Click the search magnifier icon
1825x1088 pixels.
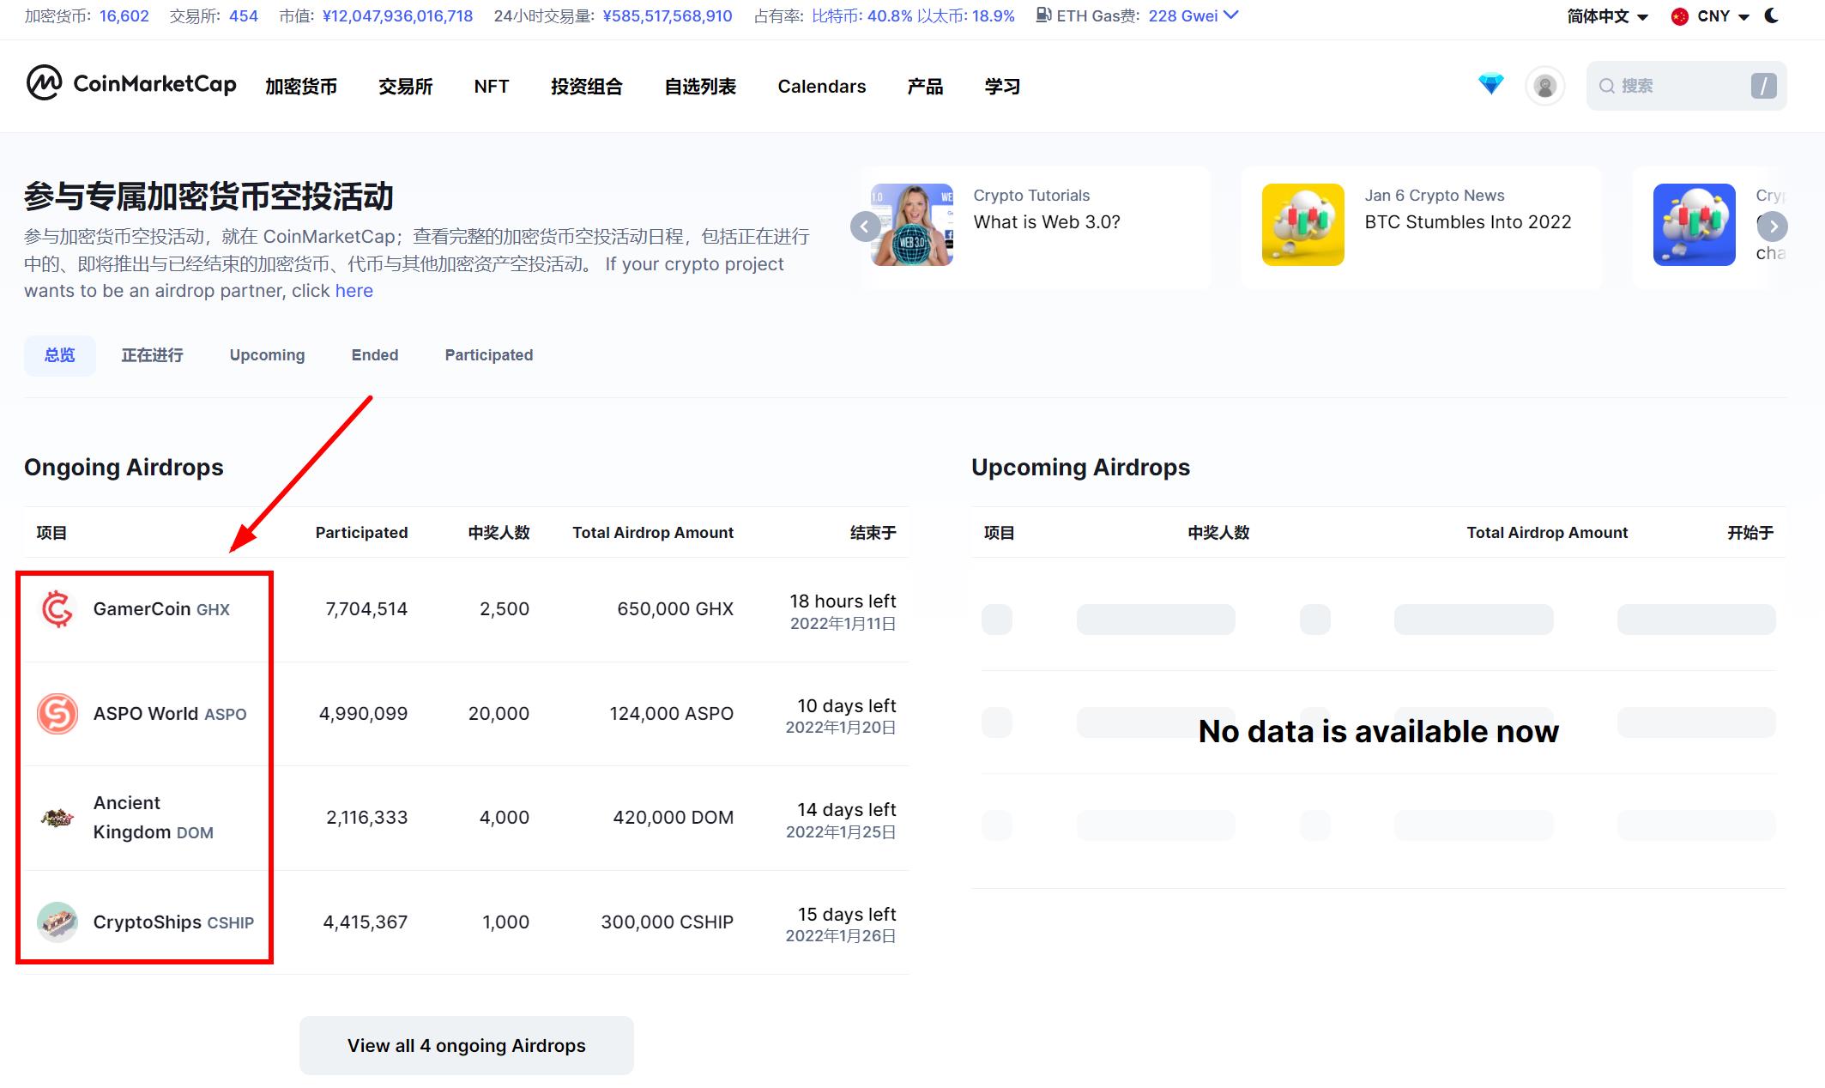click(1607, 86)
